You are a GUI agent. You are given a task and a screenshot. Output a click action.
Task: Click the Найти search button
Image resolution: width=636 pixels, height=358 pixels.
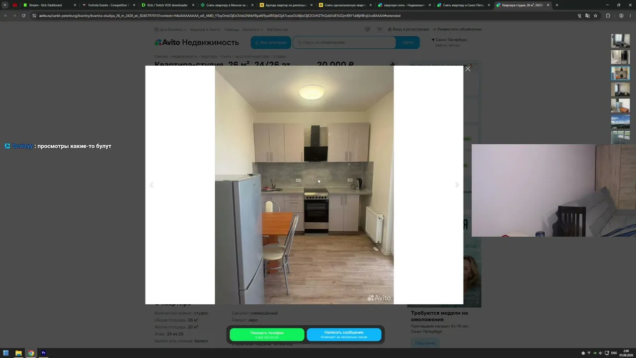click(408, 42)
